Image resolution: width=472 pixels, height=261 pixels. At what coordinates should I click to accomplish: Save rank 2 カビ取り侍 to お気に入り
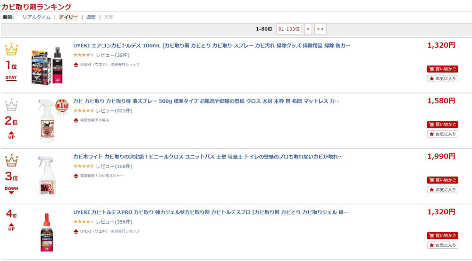[443, 134]
